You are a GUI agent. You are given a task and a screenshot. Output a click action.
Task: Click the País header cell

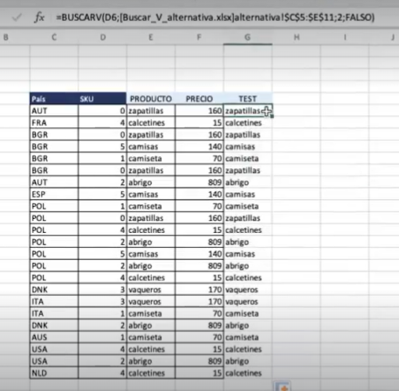click(x=54, y=99)
